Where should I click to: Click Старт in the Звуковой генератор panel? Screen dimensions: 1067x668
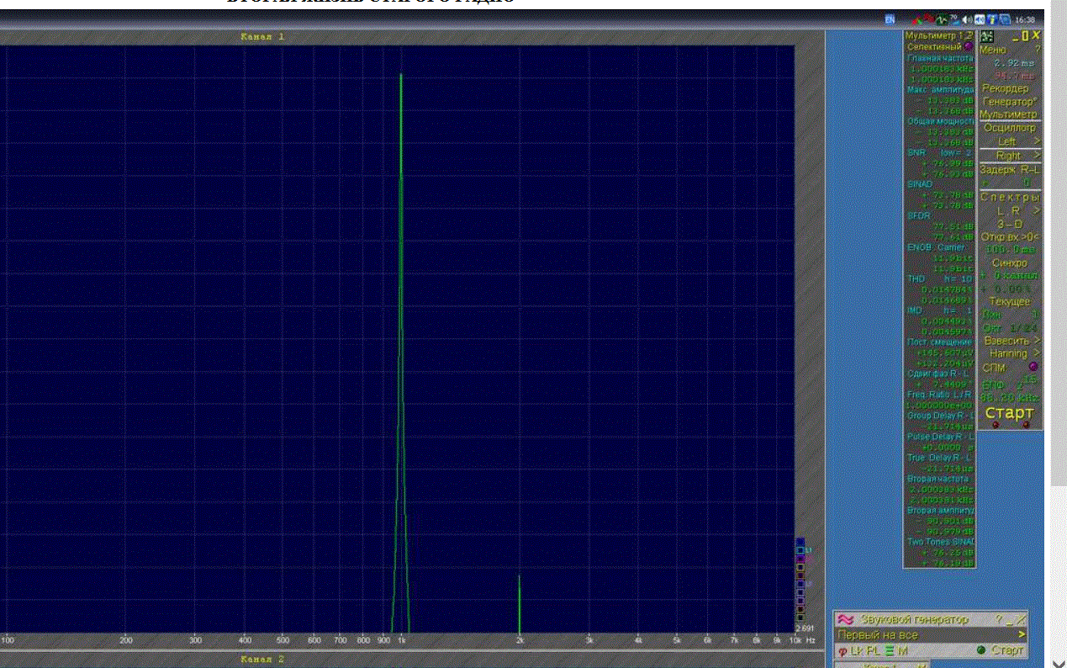click(1007, 650)
